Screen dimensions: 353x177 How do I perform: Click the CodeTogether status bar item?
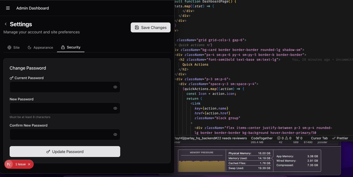[x=262, y=138]
